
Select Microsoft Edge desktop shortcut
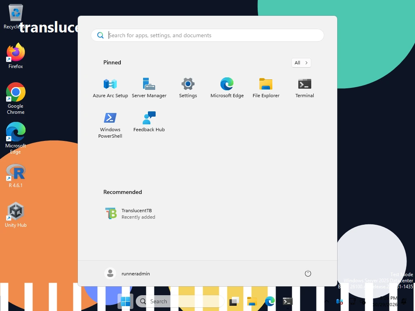tap(16, 138)
